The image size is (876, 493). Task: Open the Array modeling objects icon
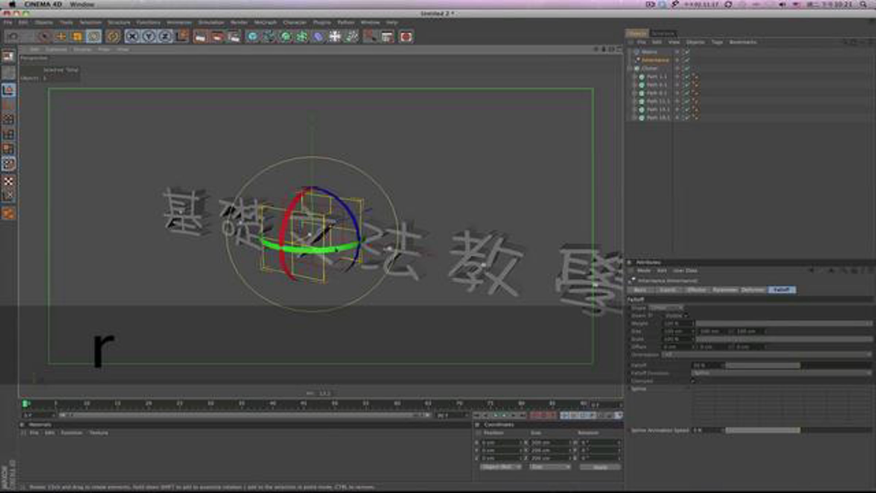click(x=302, y=37)
